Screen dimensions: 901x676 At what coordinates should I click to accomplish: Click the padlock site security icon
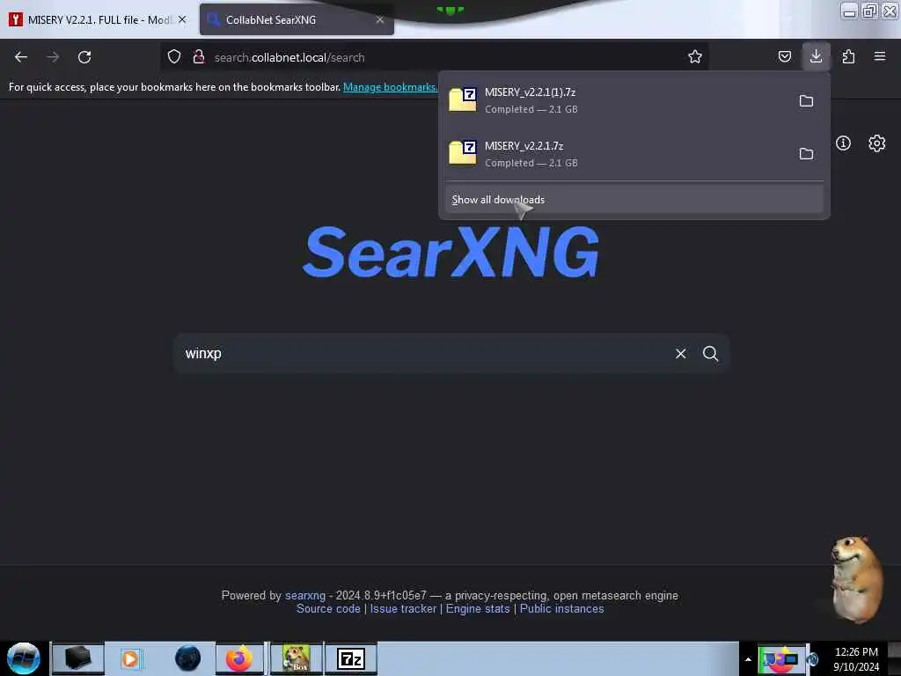click(x=199, y=56)
